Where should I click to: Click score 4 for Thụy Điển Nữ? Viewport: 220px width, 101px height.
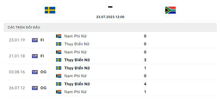[x=145, y=84]
